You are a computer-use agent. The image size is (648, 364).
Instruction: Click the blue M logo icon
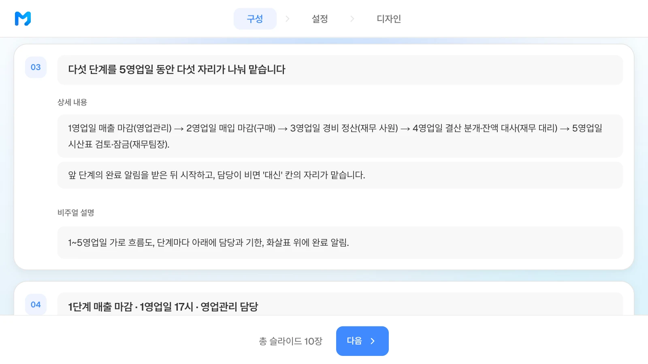pos(23,19)
